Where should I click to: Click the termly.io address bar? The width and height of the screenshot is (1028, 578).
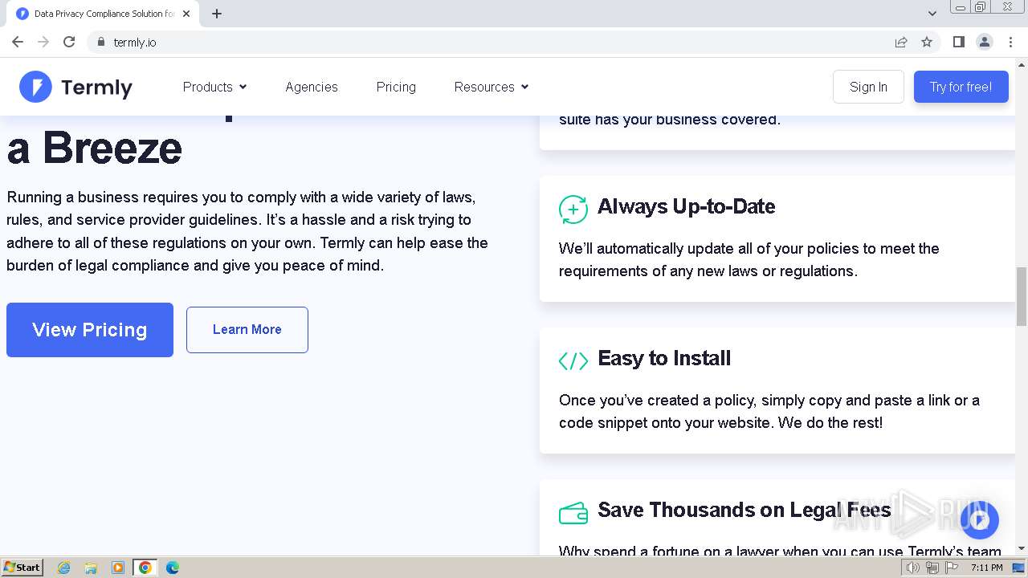(490, 42)
